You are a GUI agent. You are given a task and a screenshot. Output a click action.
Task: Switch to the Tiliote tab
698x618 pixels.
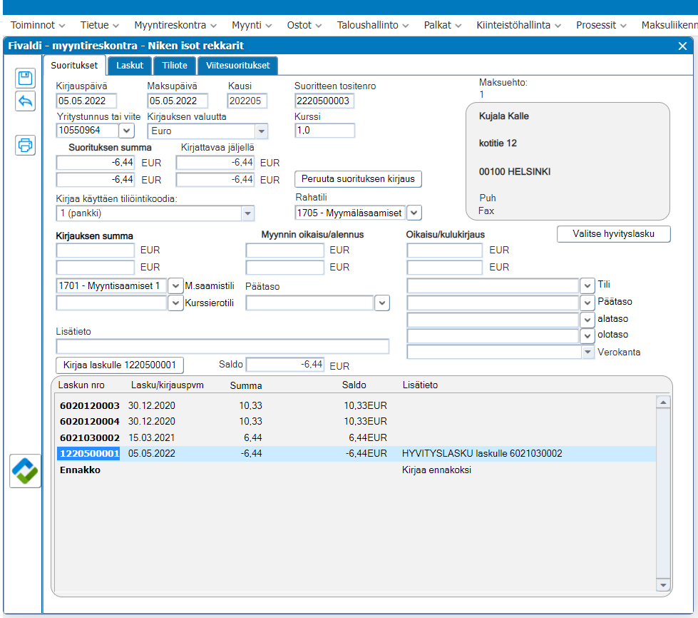click(175, 66)
